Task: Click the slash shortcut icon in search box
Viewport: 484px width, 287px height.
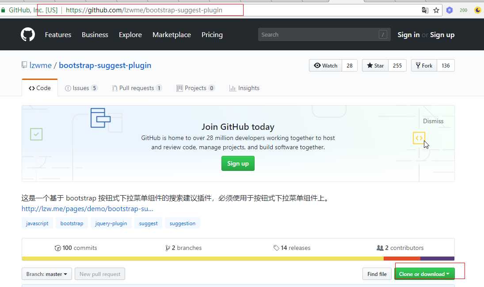Action: click(x=383, y=34)
